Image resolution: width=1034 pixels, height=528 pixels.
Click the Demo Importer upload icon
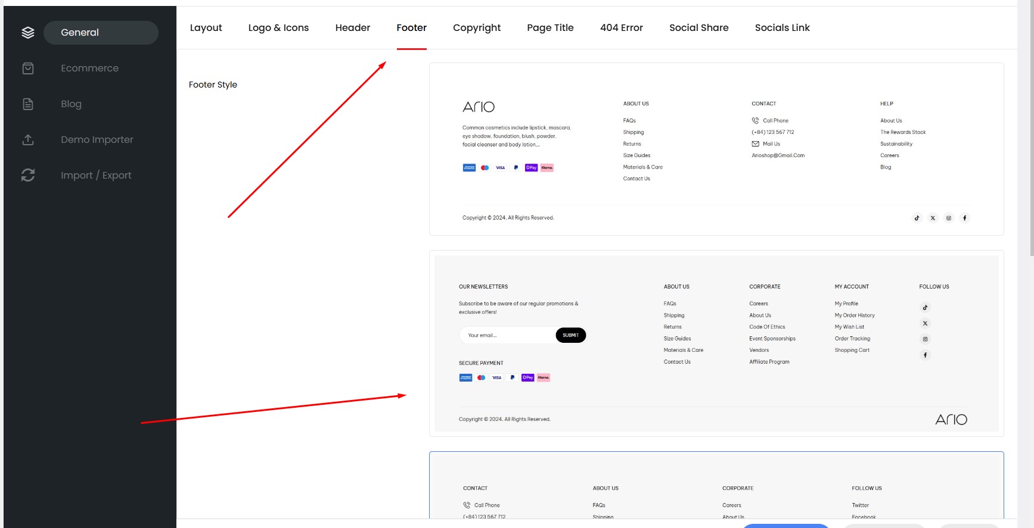(x=28, y=140)
